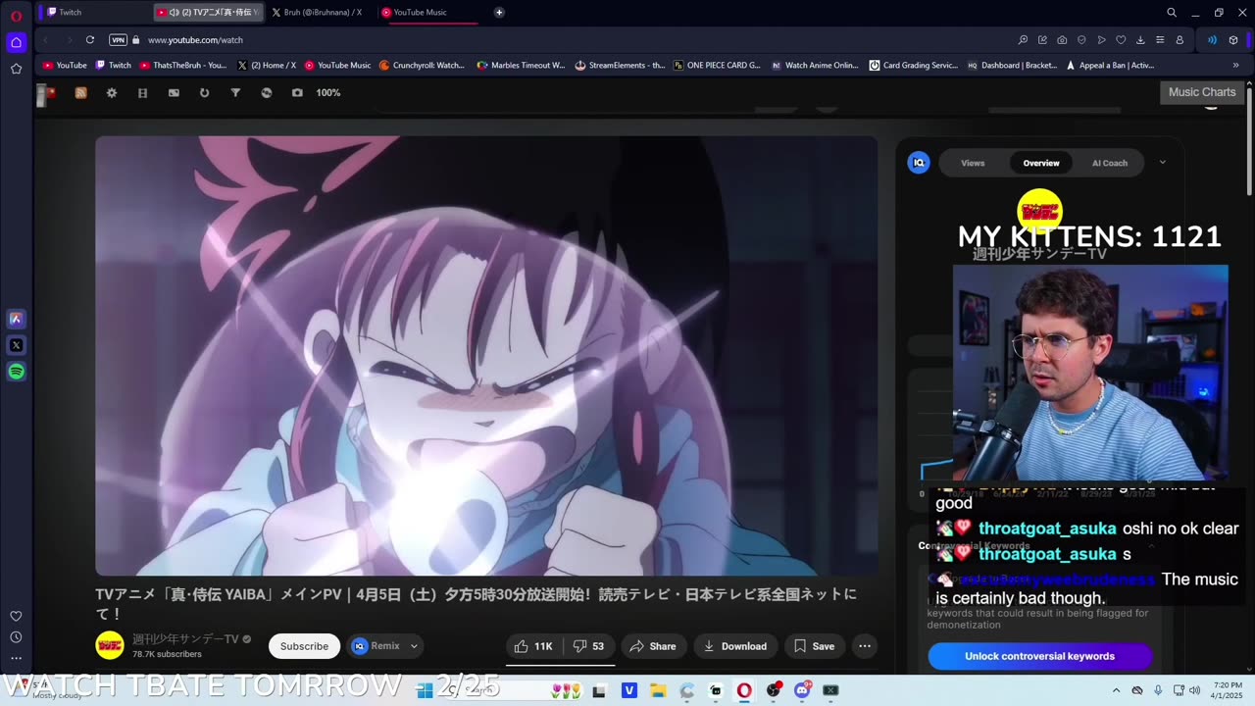Screen dimensions: 1255x706
Task: Open the YouTube bookmark
Action: [65, 66]
